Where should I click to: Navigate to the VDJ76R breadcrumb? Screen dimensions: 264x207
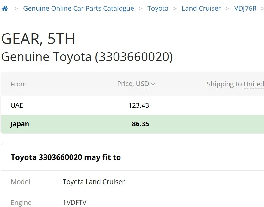pos(245,9)
